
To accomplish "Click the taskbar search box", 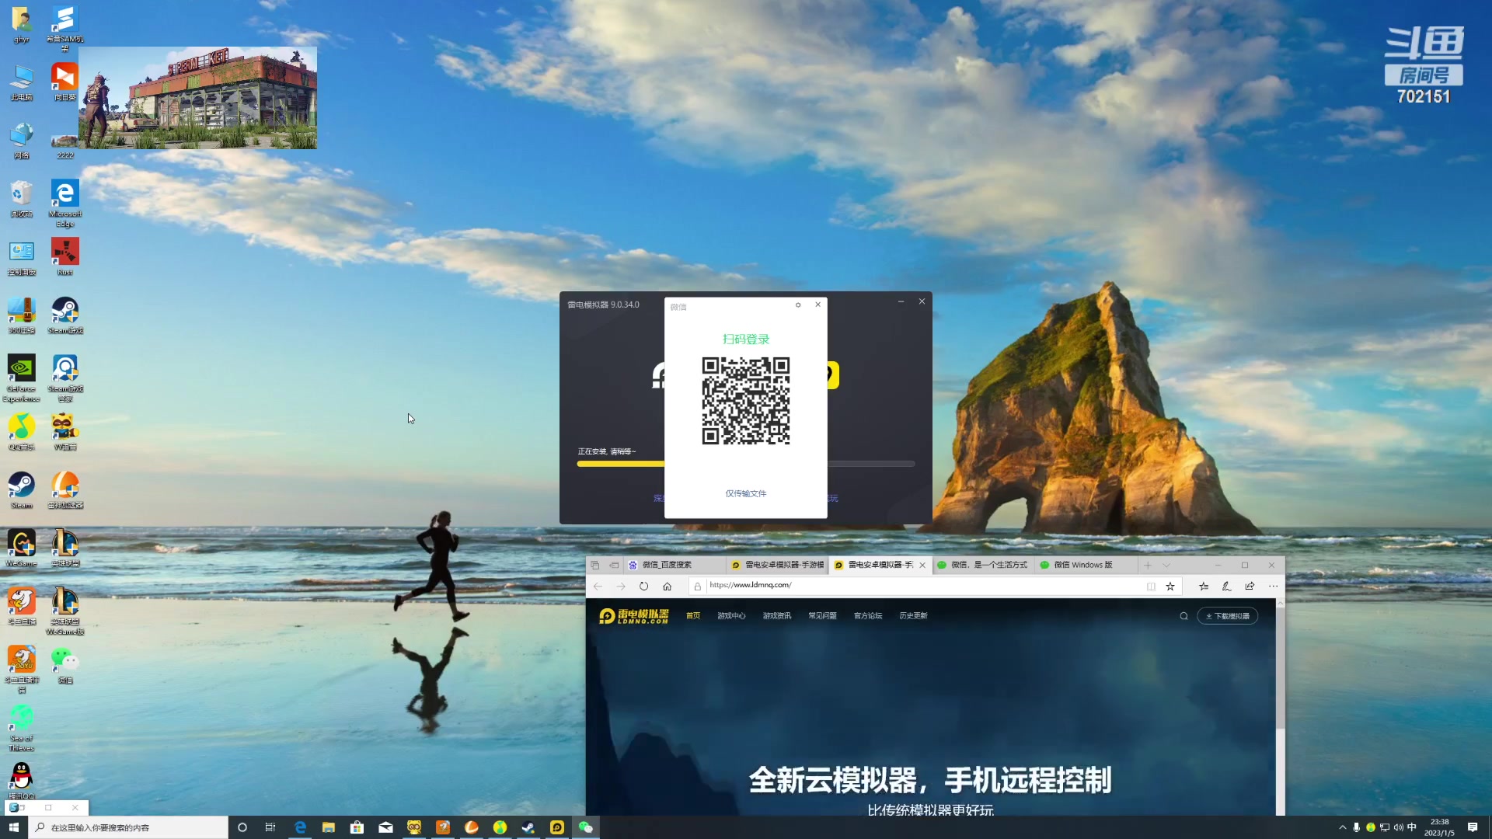I will [x=129, y=827].
